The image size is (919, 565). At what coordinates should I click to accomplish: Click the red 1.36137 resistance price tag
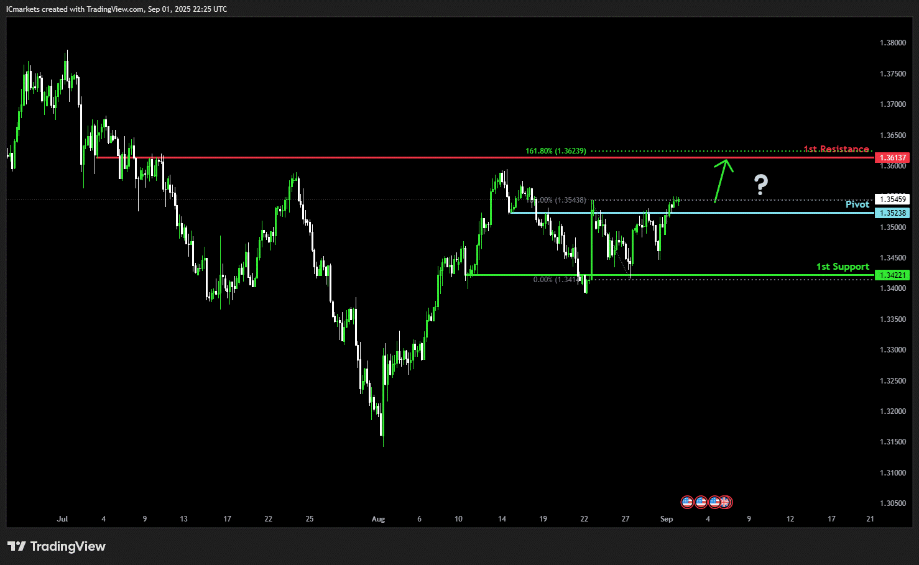pos(892,158)
